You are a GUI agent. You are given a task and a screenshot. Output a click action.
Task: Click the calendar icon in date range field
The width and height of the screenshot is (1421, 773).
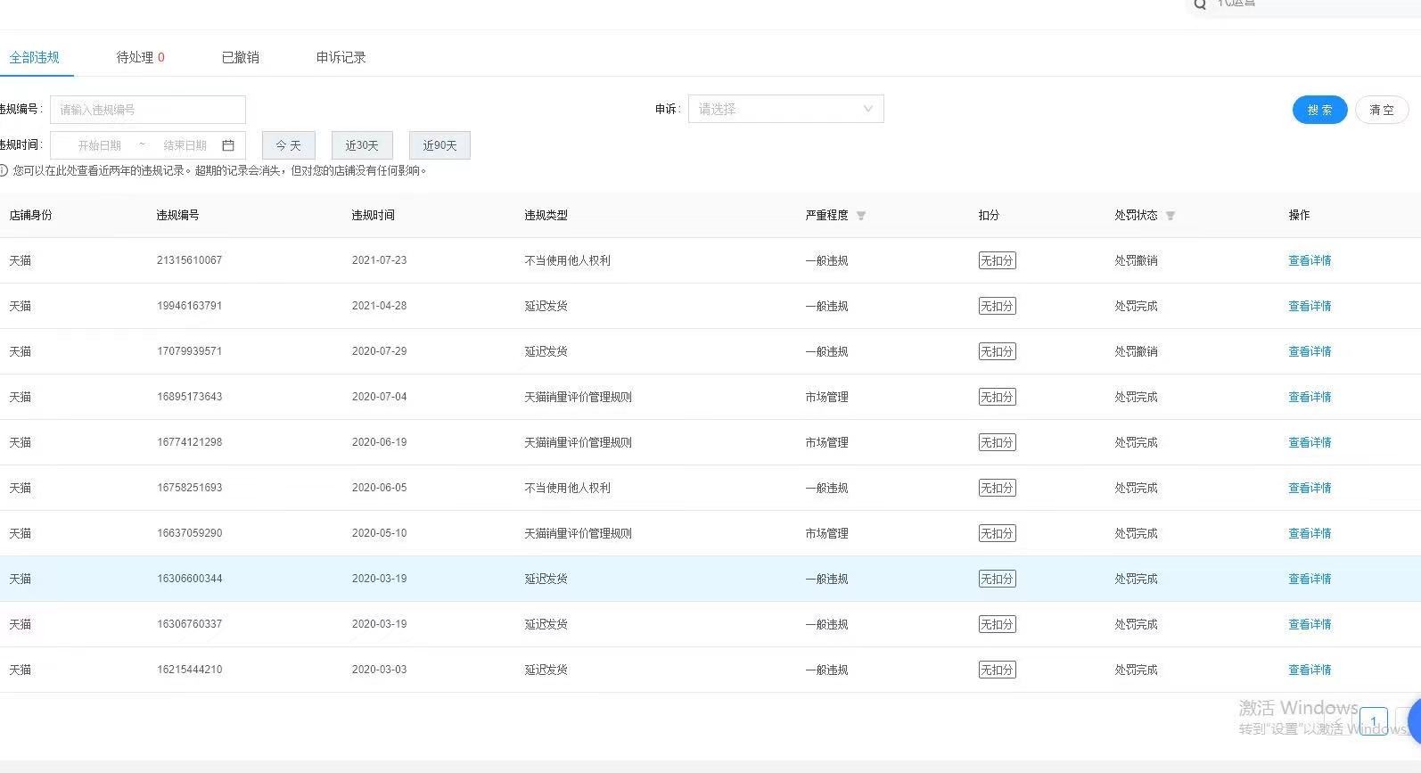[x=228, y=145]
